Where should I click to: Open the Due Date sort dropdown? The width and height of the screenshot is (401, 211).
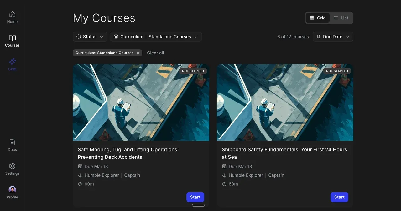333,37
